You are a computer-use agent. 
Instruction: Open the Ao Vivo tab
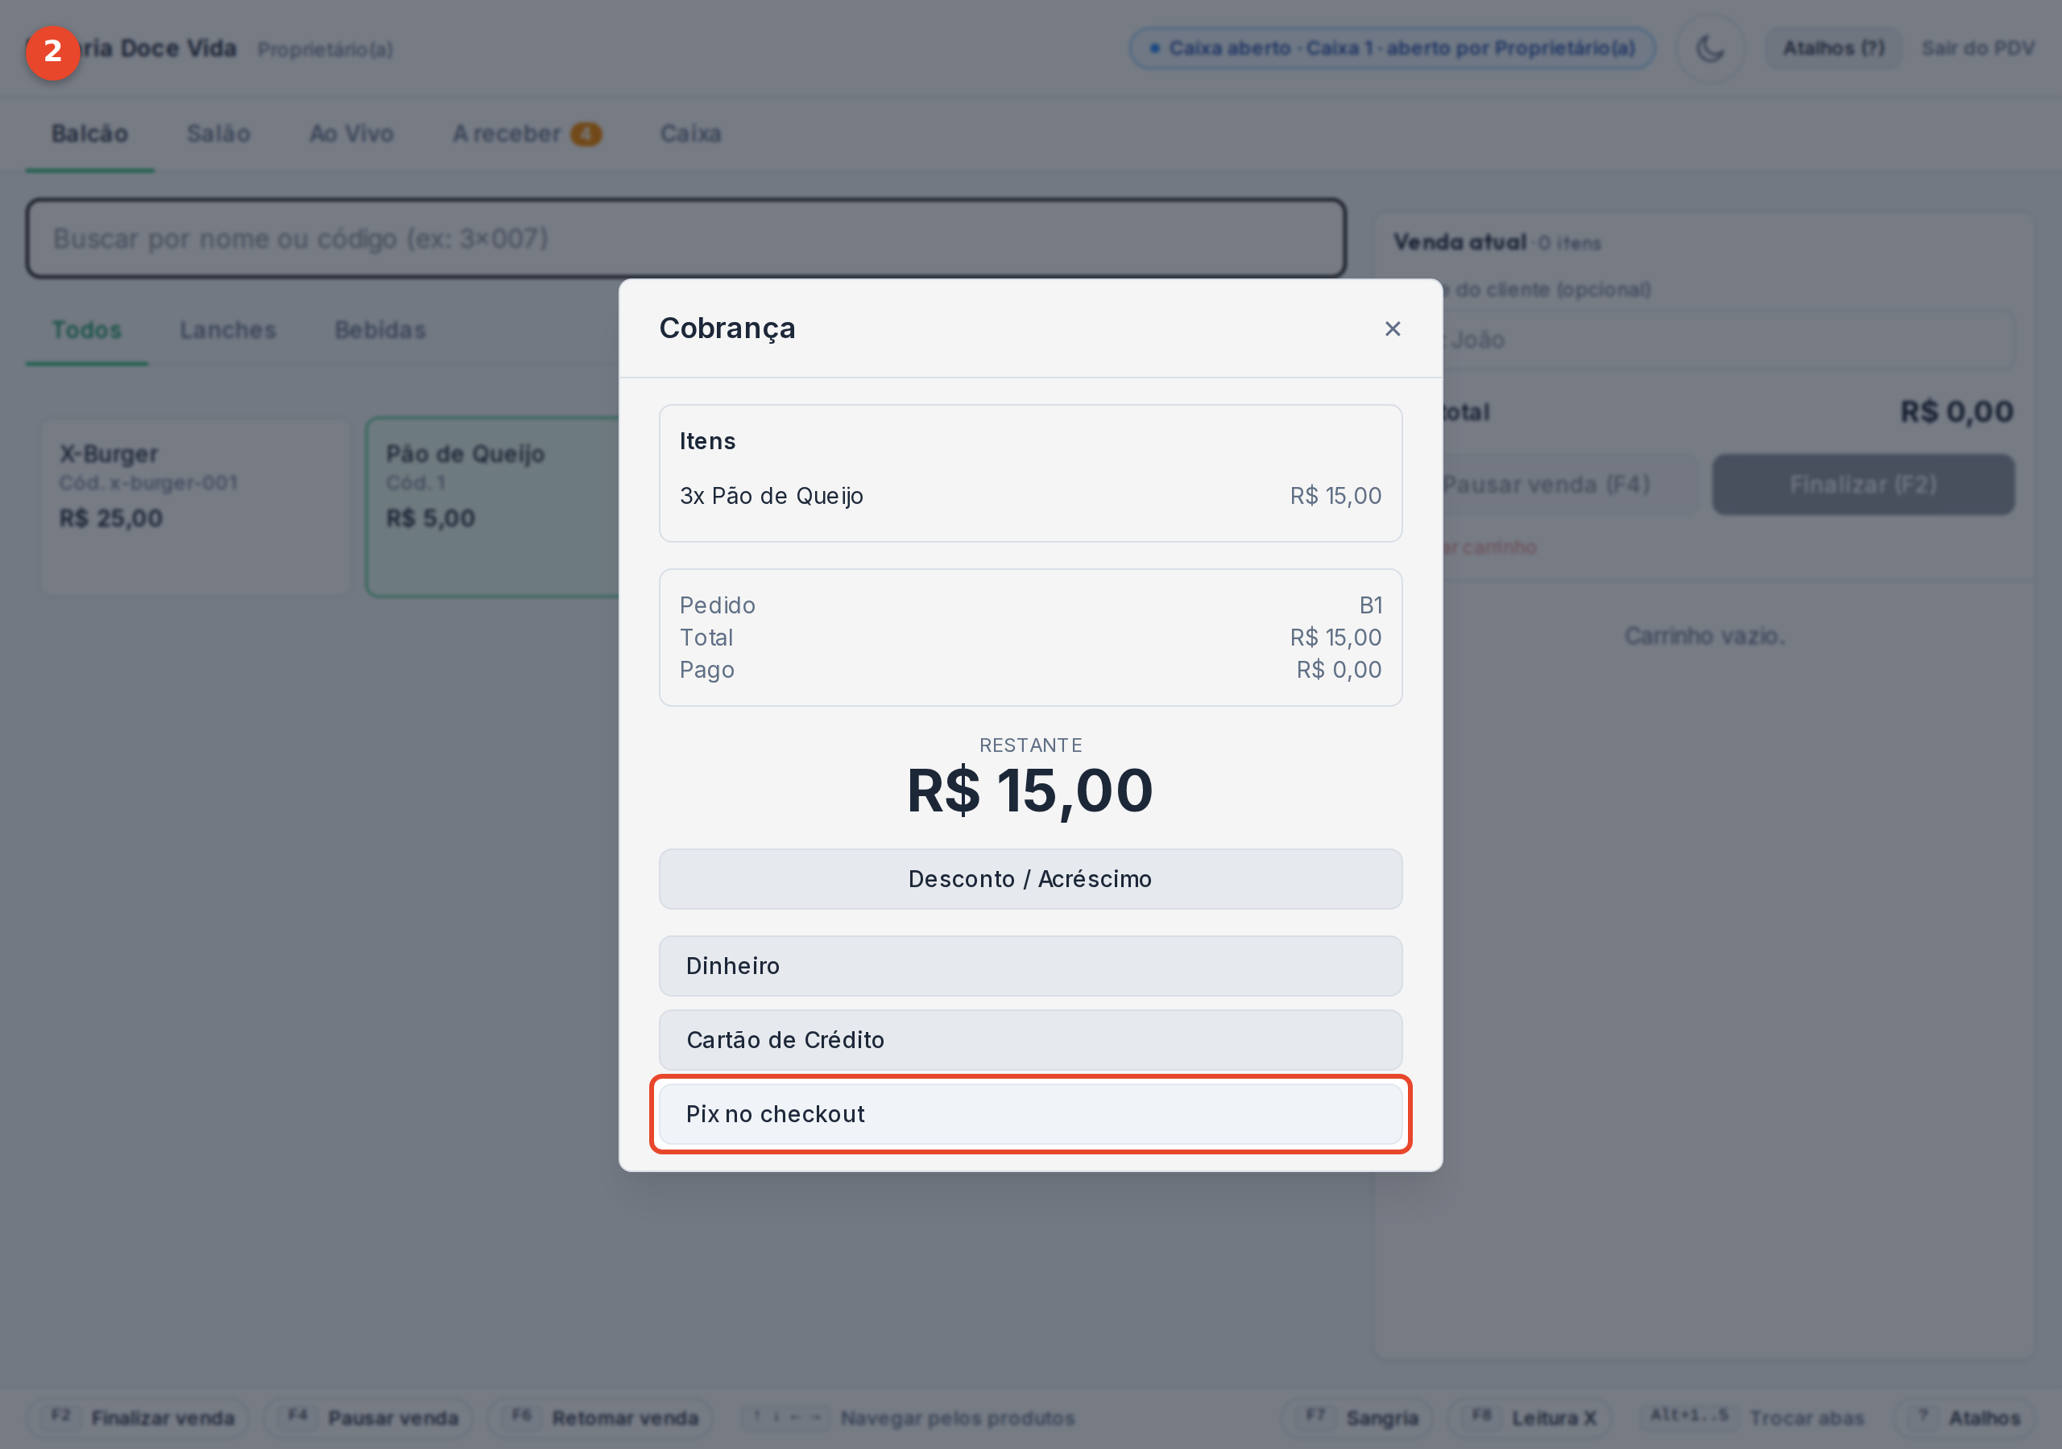(x=351, y=134)
